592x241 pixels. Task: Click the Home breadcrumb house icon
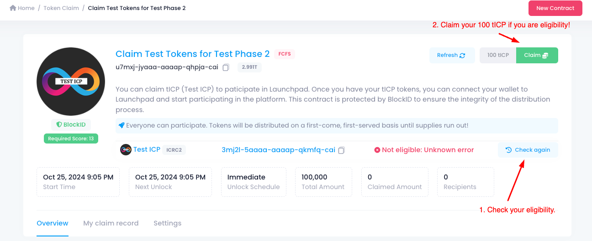pos(13,8)
